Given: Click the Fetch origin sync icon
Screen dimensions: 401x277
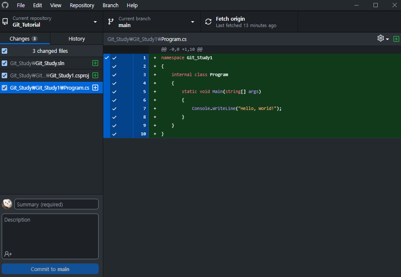Looking at the screenshot, I should pos(208,22).
